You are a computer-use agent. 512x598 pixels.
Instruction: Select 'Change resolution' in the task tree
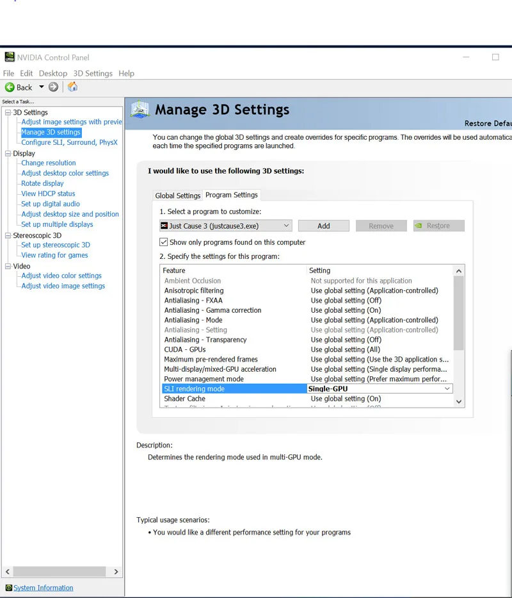49,163
